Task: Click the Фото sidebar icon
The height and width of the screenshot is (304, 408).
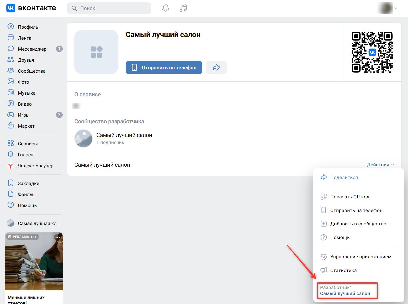Action: [x=11, y=82]
